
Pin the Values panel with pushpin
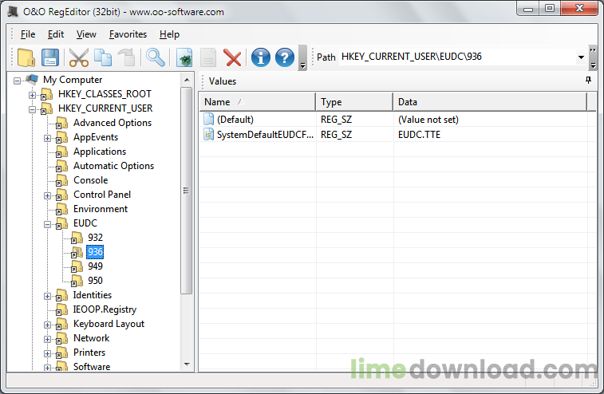588,80
